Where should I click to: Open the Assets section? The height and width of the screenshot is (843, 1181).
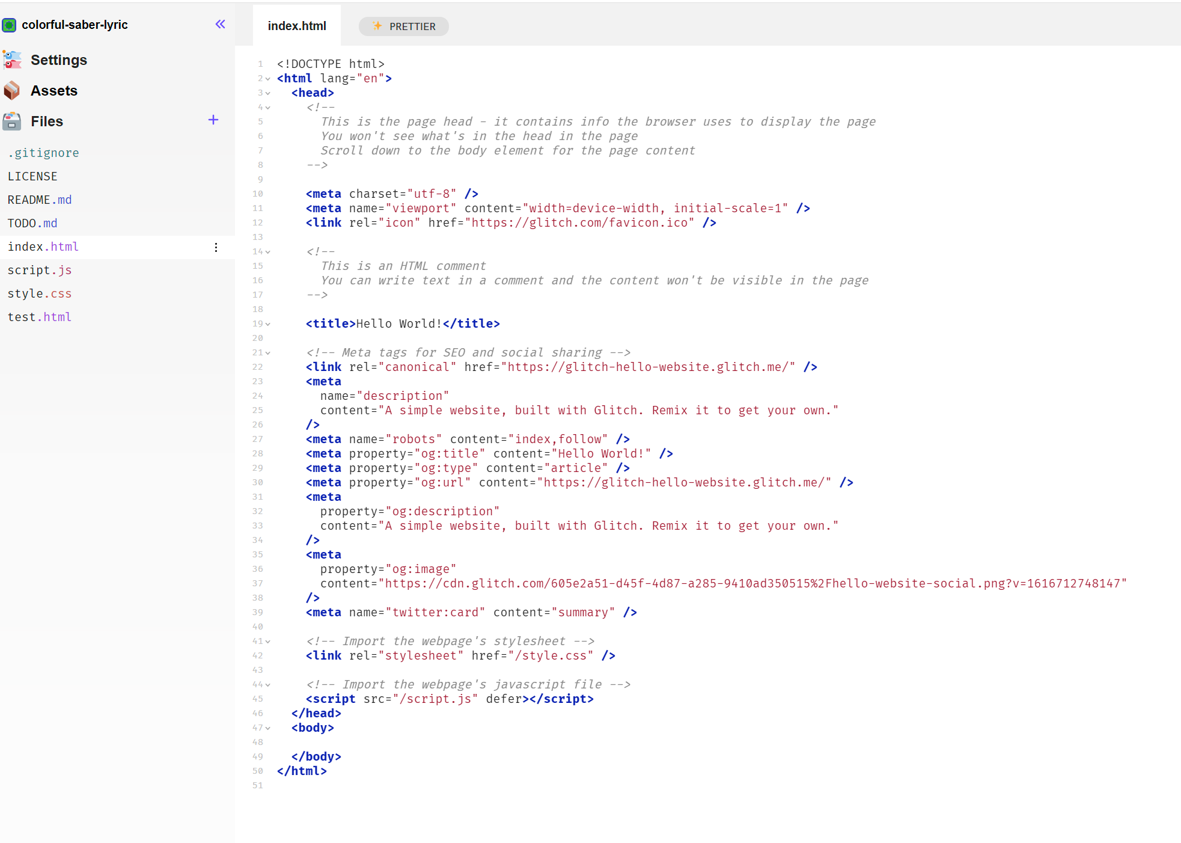pos(54,91)
